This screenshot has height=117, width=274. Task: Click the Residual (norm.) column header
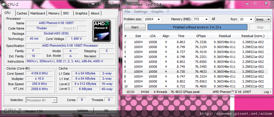253,36
